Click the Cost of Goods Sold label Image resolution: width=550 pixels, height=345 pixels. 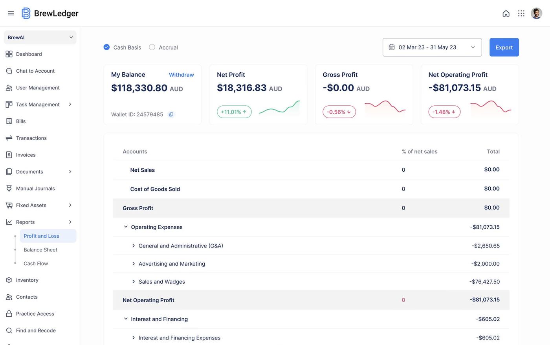(x=155, y=189)
